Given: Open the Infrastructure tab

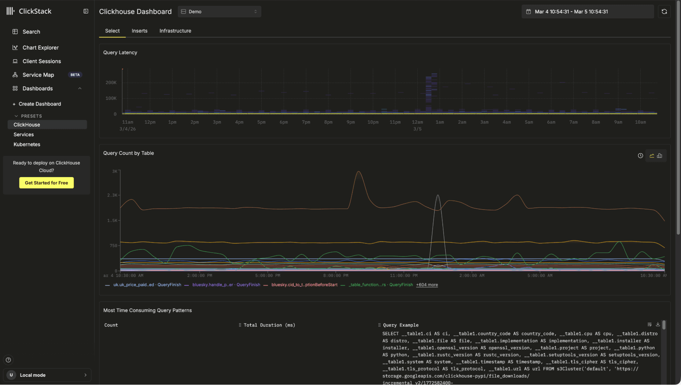Looking at the screenshot, I should coord(175,31).
